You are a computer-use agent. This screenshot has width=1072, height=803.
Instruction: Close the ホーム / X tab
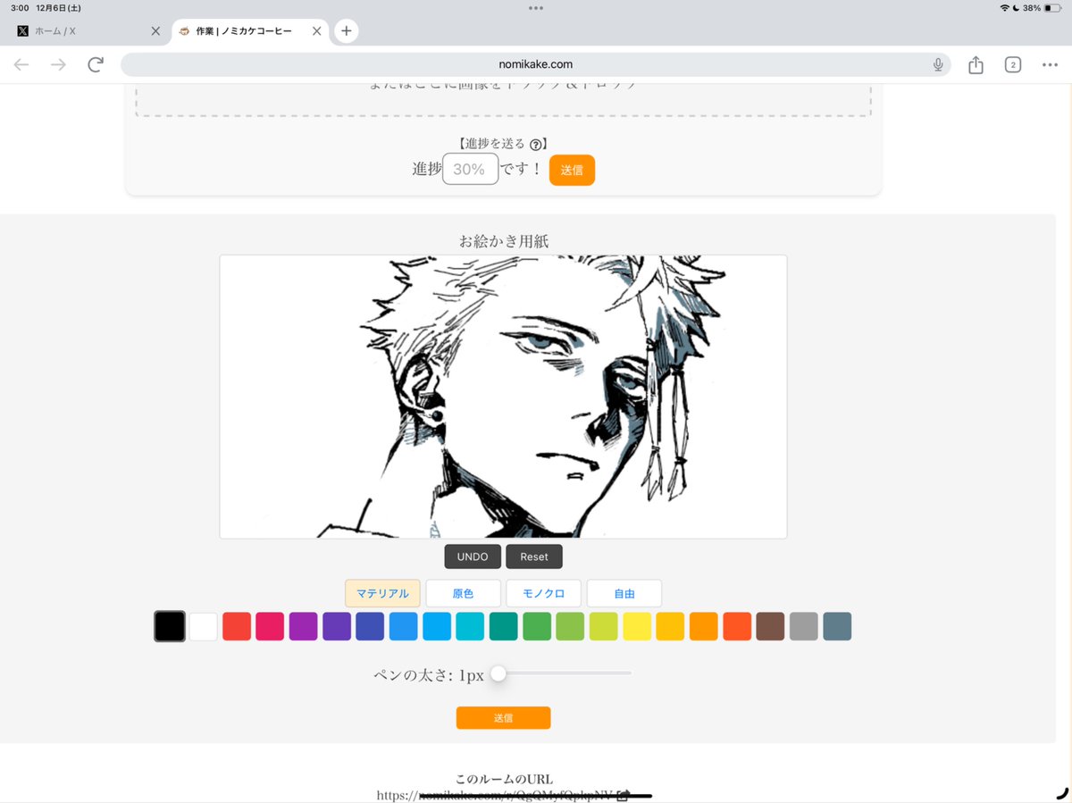(155, 31)
